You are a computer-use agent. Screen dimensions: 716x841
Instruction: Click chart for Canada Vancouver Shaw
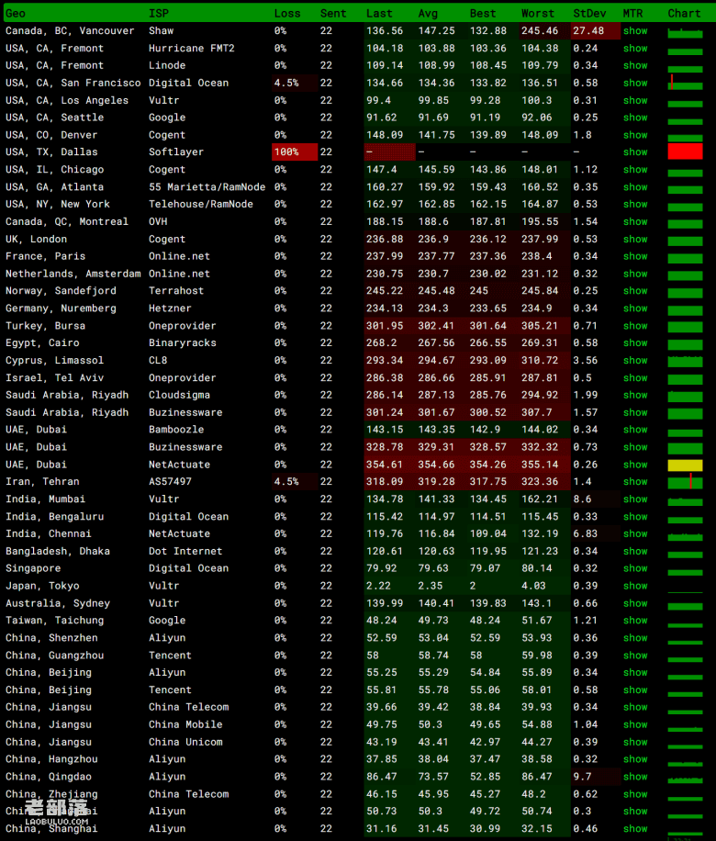[x=685, y=33]
